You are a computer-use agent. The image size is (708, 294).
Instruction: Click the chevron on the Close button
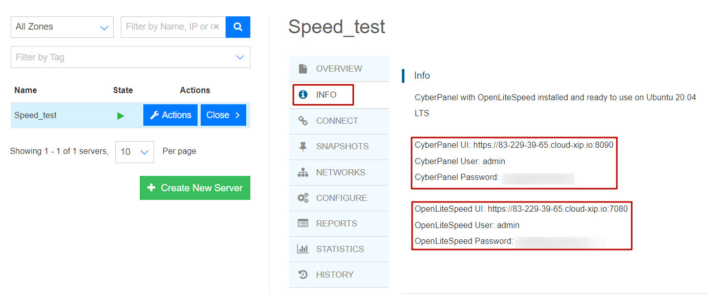tap(238, 115)
